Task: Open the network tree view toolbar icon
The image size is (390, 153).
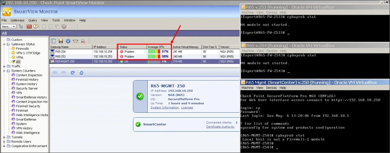Action: point(21,27)
